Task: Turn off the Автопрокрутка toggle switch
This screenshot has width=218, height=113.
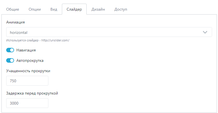Action: pos(10,60)
